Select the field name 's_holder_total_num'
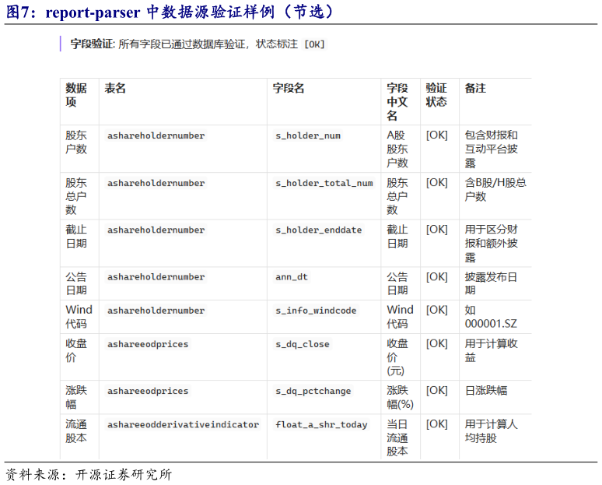Screen dimensions: 602x485 click(324, 183)
